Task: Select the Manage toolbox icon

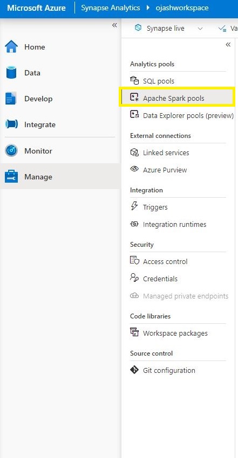Action: (x=11, y=177)
